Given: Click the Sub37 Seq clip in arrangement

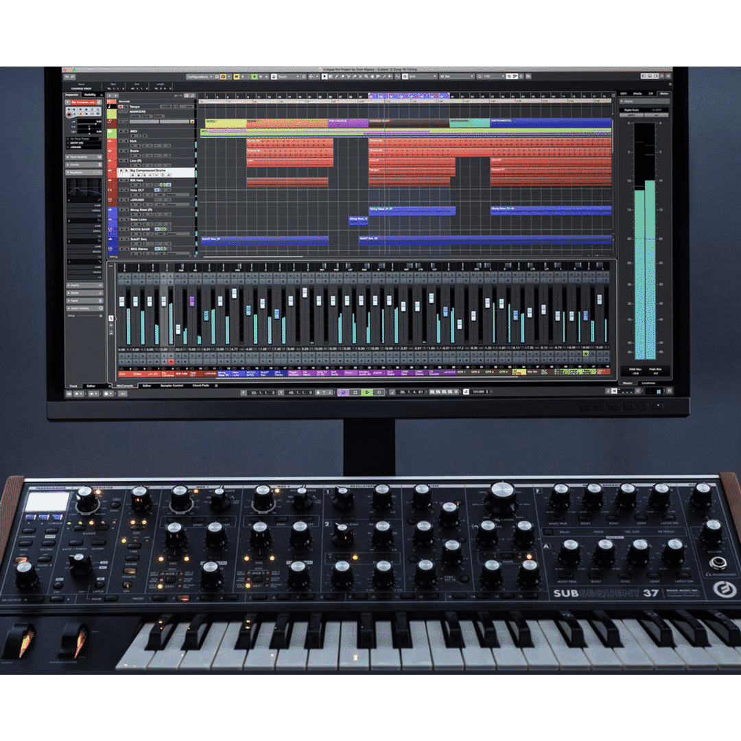Looking at the screenshot, I should click(x=265, y=241).
